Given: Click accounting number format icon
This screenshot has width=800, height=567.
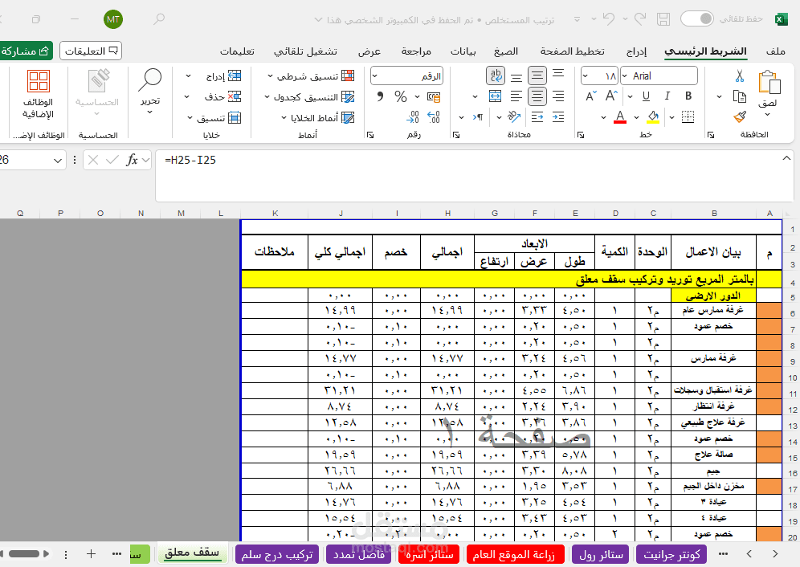Looking at the screenshot, I should click(434, 96).
